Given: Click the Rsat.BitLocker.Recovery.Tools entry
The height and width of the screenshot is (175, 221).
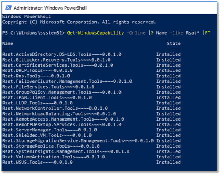Looking at the screenshot, I should (x=57, y=60).
